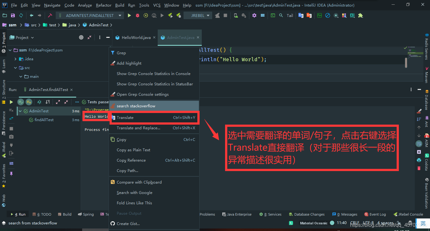The height and width of the screenshot is (231, 430).
Task: Toggle soft-wrap icon in console gutter
Action: click(x=419, y=144)
